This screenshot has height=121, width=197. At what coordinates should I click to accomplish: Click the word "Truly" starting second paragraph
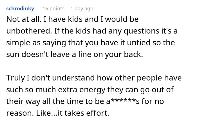[x=15, y=78]
